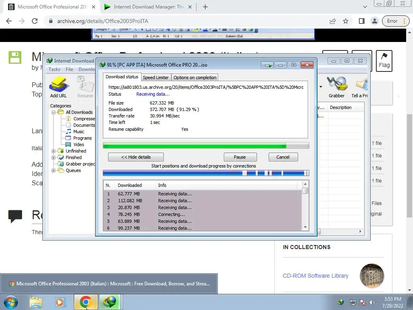The image size is (413, 310).
Task: Pause the current download
Action: 240,157
